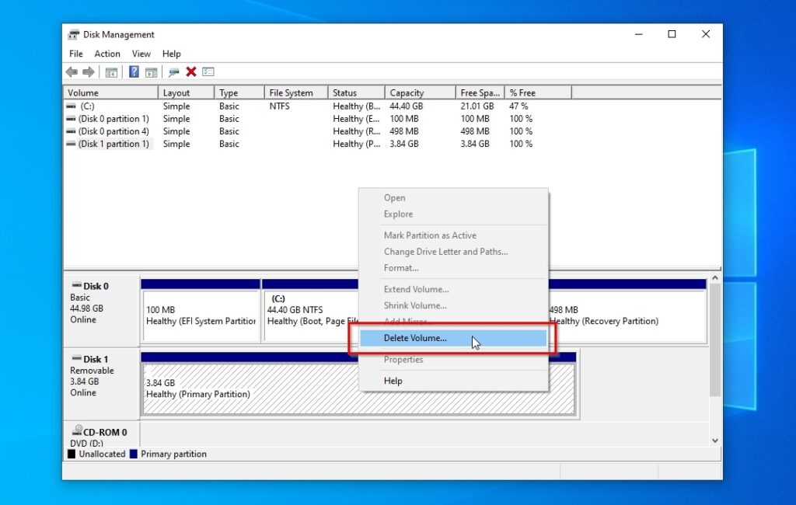Viewport: 796px width, 505px height.
Task: Open Properties via the last toolbar icon
Action: click(x=208, y=71)
